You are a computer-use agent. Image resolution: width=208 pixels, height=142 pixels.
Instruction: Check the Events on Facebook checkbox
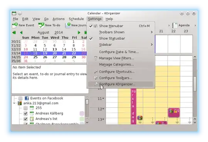[20, 98]
